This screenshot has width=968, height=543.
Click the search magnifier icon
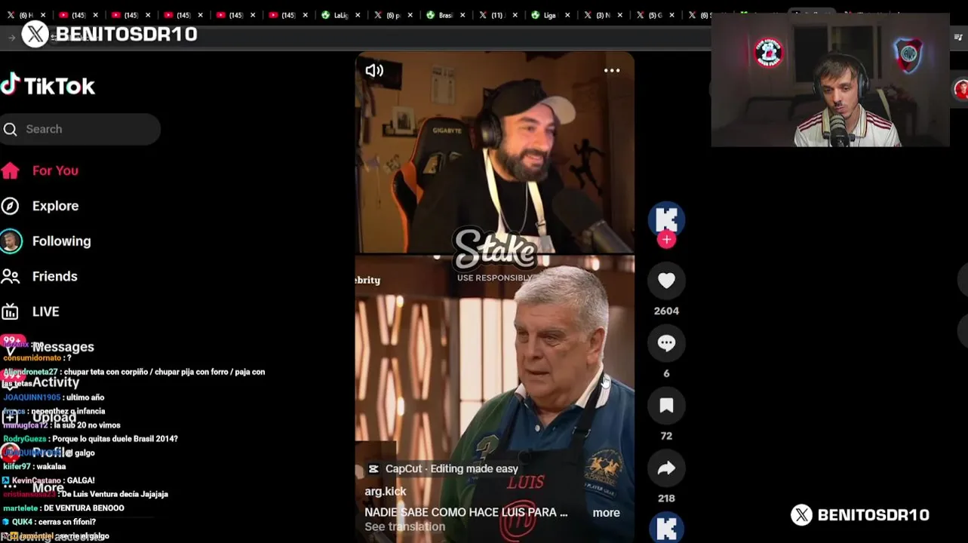(x=11, y=130)
